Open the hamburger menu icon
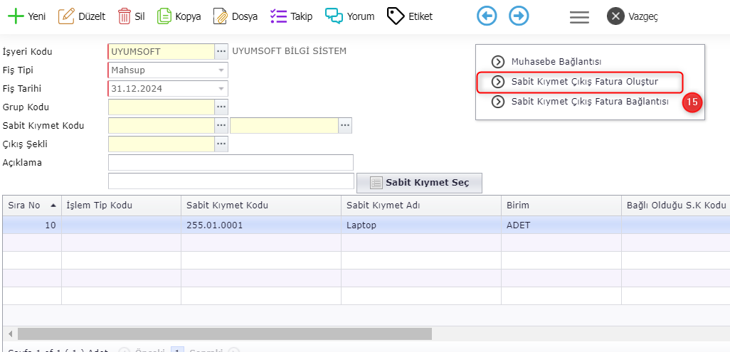 [579, 17]
